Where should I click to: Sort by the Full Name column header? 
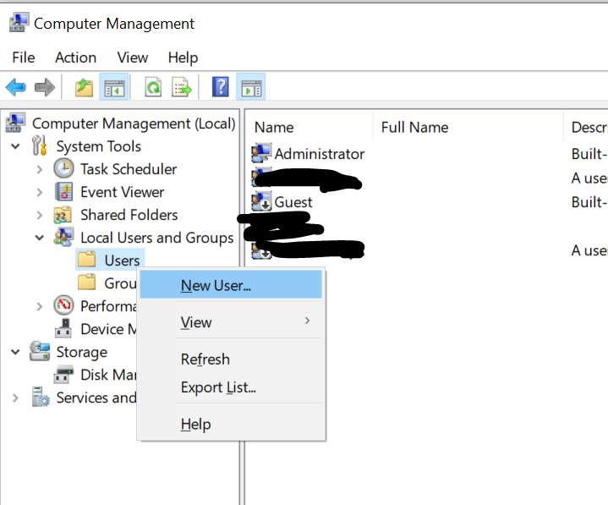coord(414,128)
